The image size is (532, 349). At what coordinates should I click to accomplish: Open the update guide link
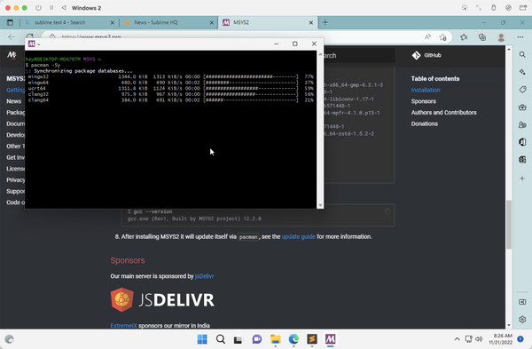[298, 236]
